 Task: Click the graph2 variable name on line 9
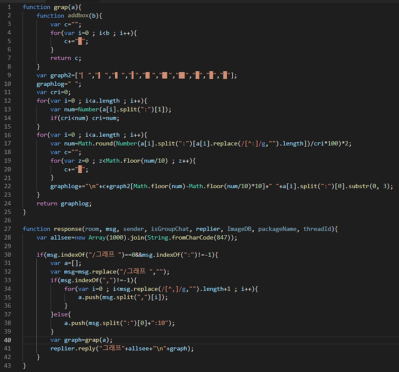coord(61,75)
